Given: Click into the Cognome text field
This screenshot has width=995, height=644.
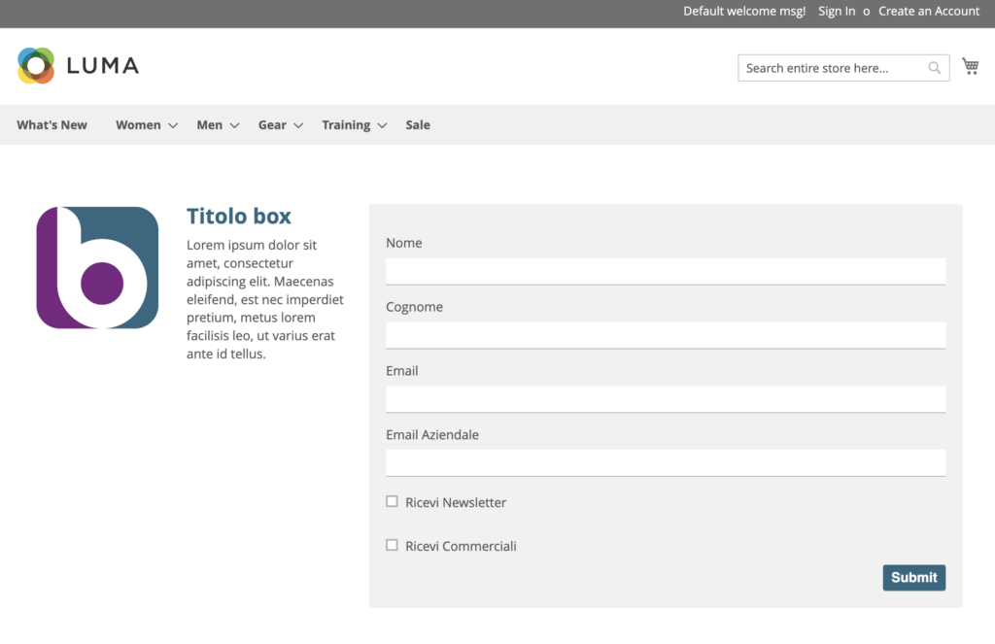Looking at the screenshot, I should tap(665, 335).
